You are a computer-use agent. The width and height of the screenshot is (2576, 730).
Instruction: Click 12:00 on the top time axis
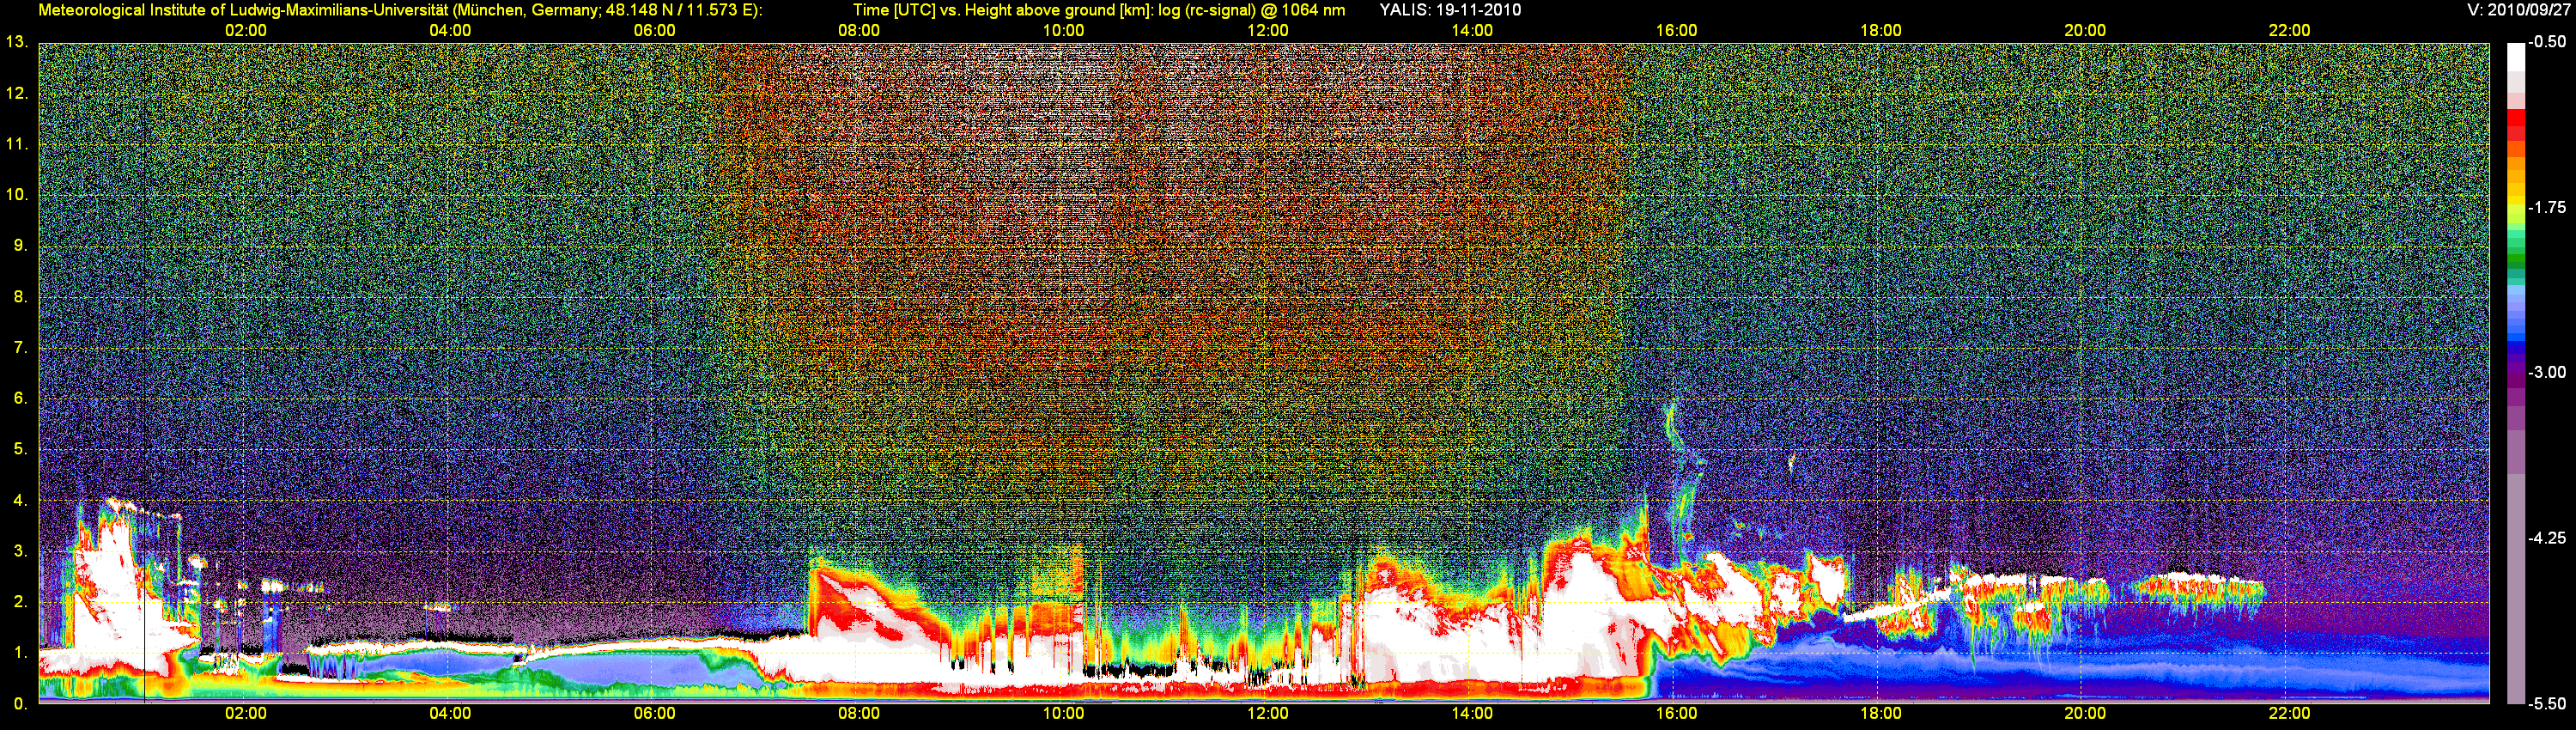pyautogui.click(x=1267, y=30)
